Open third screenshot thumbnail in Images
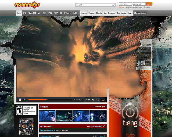172x137 pixels. [x=81, y=116]
